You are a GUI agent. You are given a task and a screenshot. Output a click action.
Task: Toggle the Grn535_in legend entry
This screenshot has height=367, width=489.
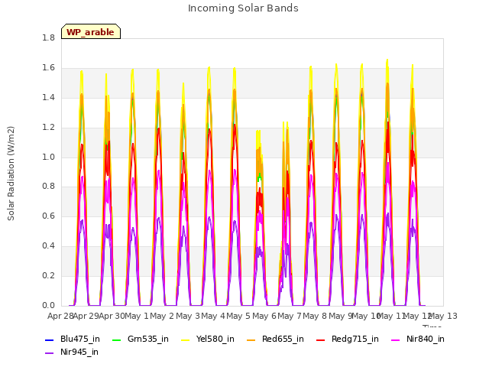click(x=141, y=339)
